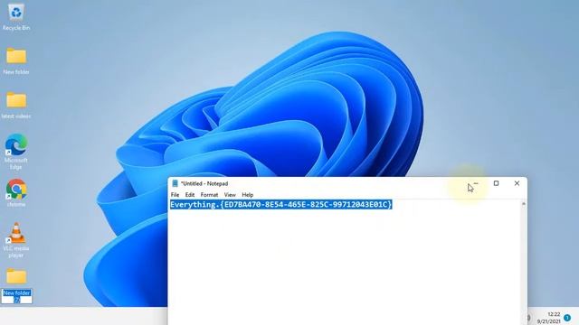579x325 pixels.
Task: Open the View menu in Notepad
Action: click(230, 195)
